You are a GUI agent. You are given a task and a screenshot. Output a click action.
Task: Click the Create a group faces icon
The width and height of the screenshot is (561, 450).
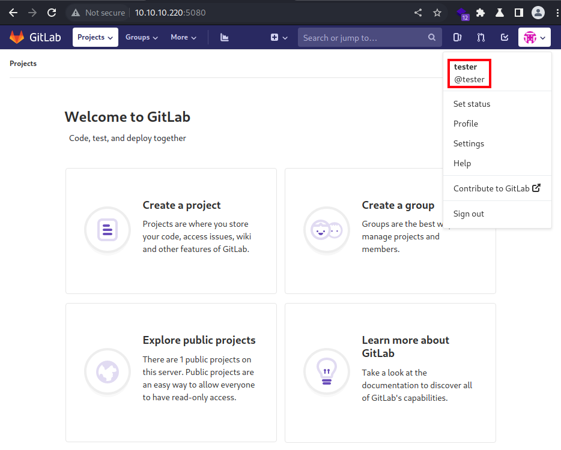pyautogui.click(x=326, y=229)
